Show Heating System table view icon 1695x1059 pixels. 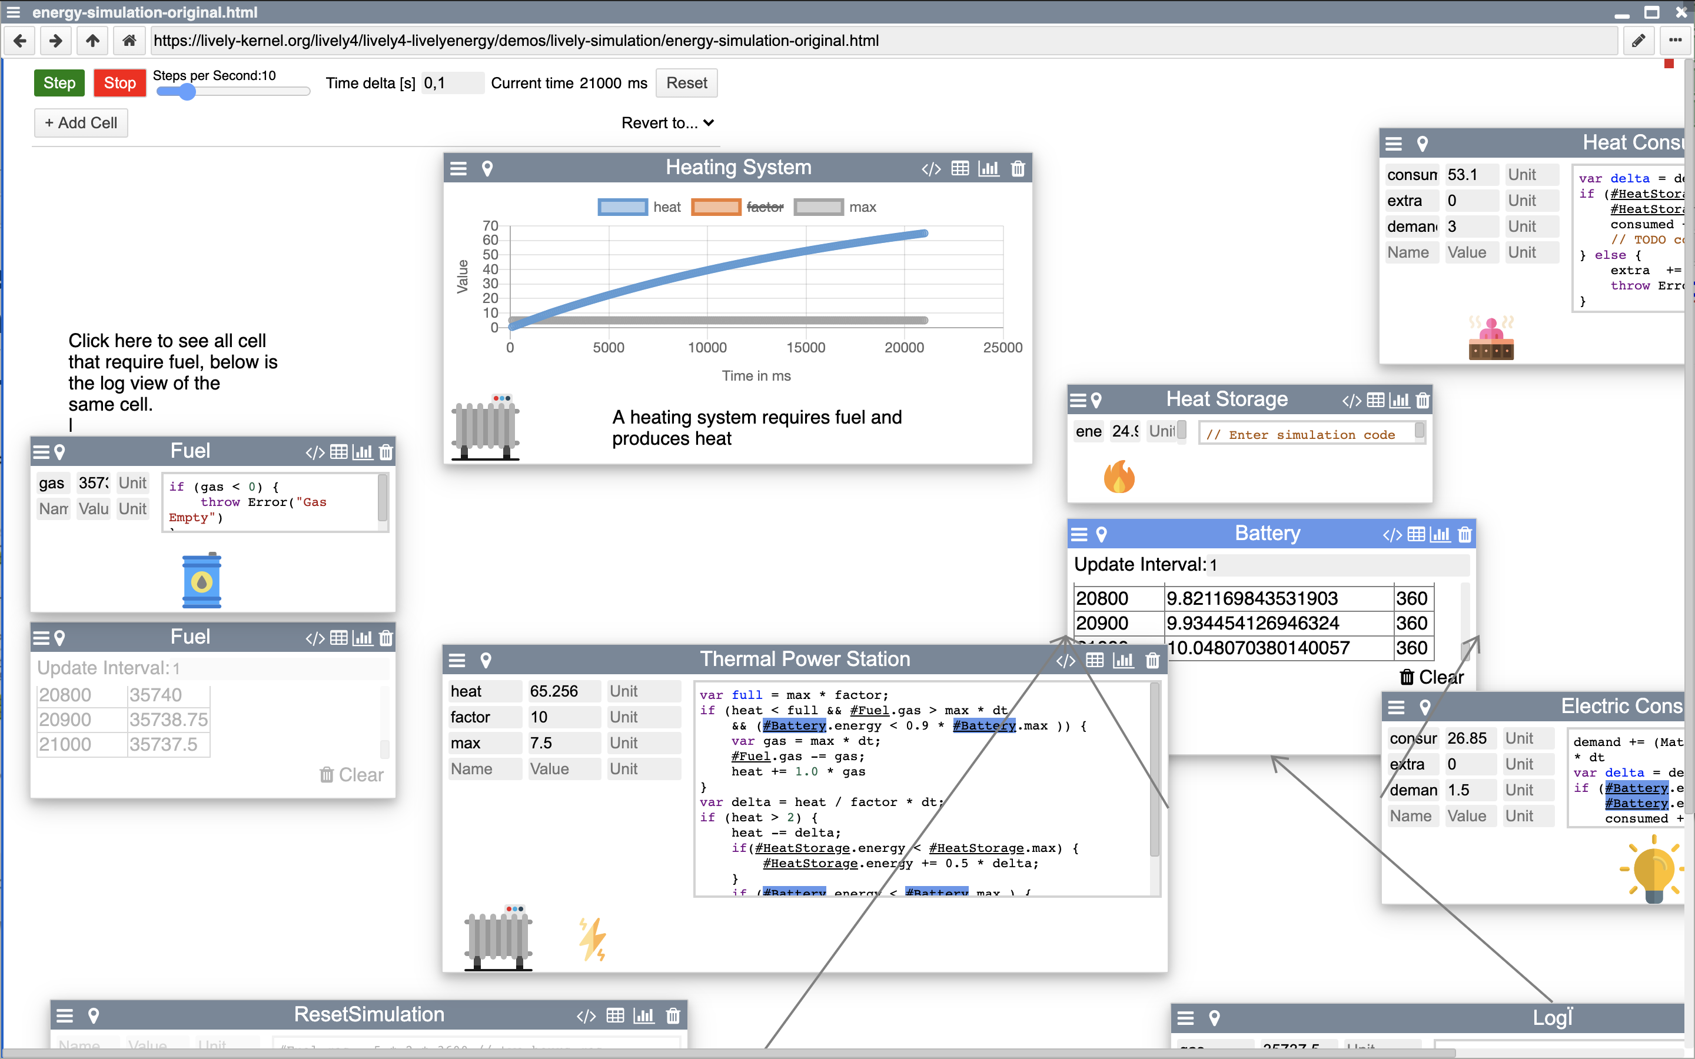point(960,169)
